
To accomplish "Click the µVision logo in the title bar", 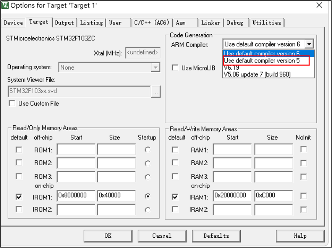I will pos(5,5).
